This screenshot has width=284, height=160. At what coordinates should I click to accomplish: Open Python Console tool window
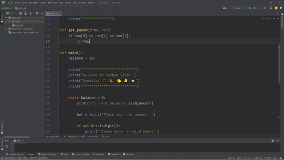[80, 154]
